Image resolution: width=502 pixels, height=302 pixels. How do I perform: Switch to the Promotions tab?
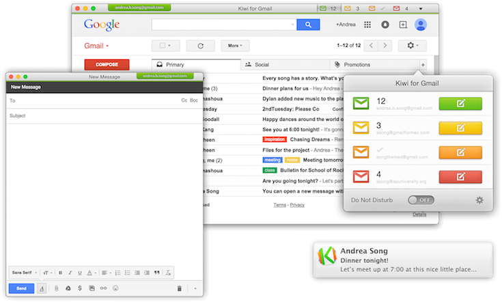374,64
